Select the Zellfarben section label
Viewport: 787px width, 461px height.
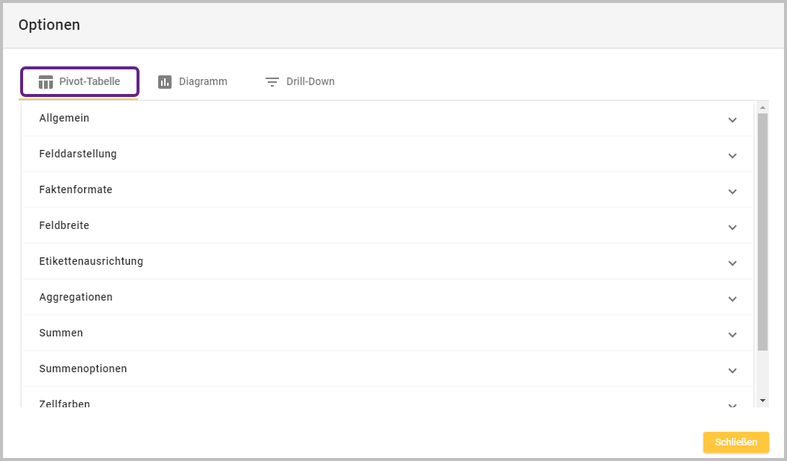click(x=65, y=404)
